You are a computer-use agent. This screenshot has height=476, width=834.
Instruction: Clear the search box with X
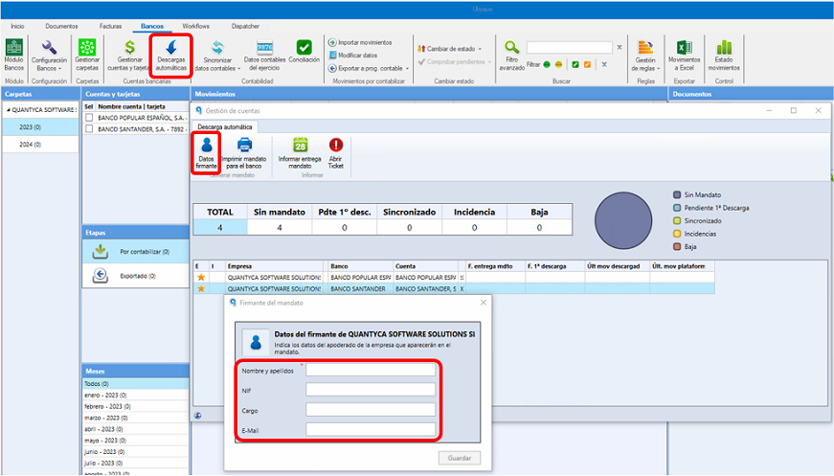click(620, 47)
